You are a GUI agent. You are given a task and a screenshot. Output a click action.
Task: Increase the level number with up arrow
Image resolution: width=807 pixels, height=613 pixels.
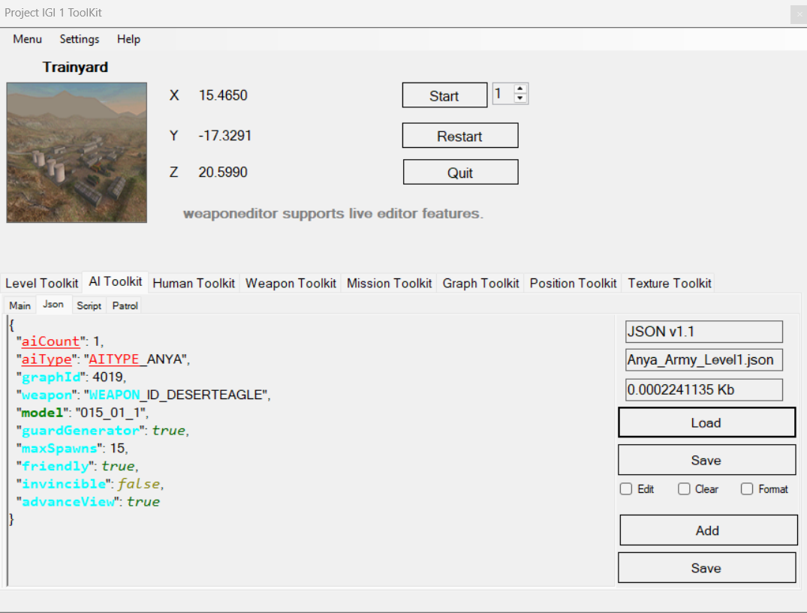point(520,89)
